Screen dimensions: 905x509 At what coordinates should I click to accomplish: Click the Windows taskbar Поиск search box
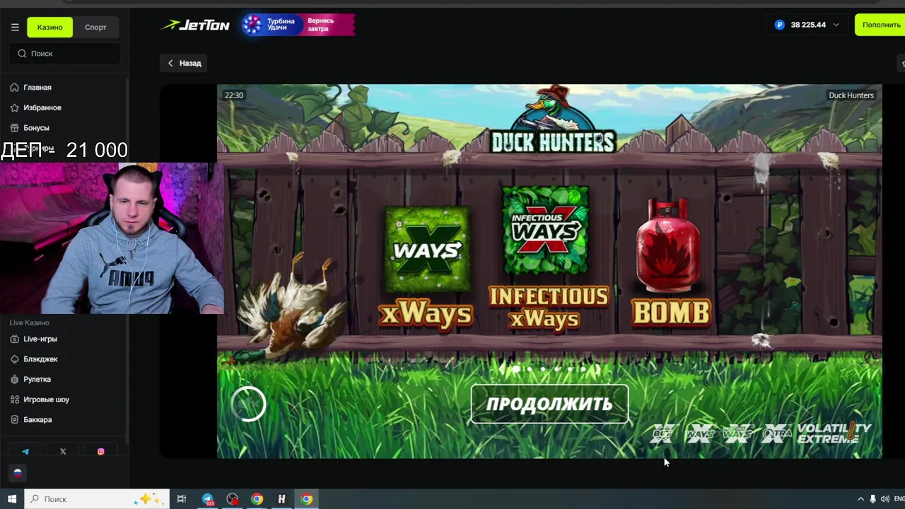pyautogui.click(x=98, y=499)
